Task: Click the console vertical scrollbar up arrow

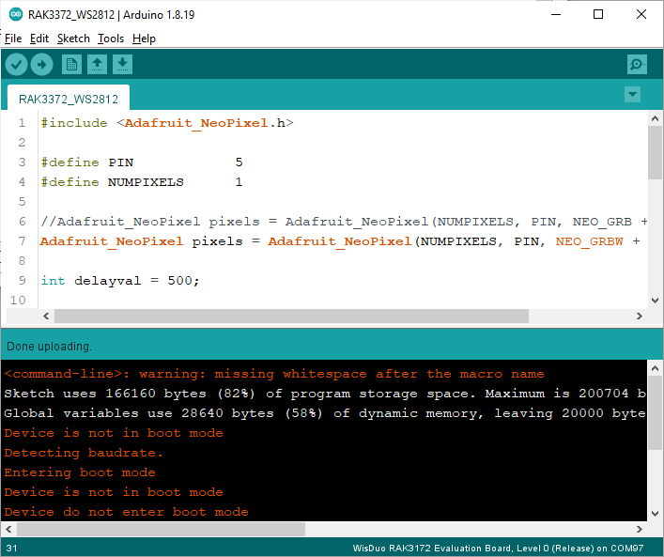Action: click(x=655, y=368)
